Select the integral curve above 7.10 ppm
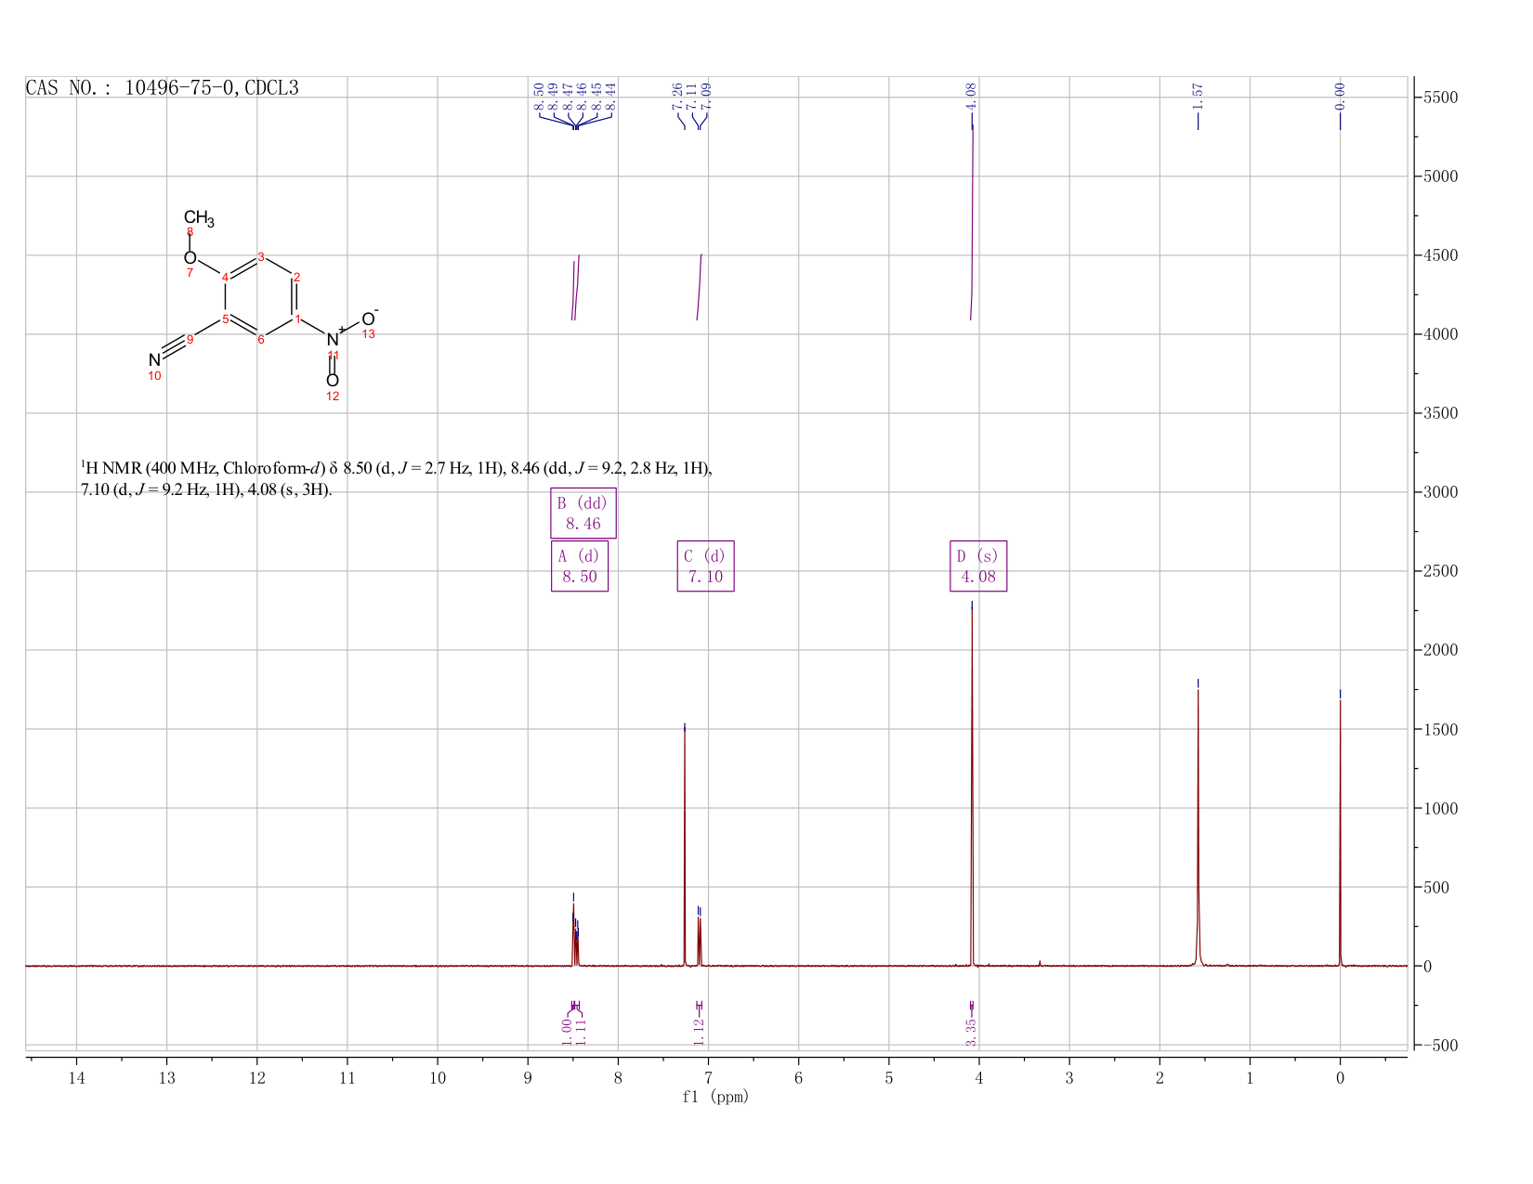Image resolution: width=1533 pixels, height=1184 pixels. click(699, 287)
